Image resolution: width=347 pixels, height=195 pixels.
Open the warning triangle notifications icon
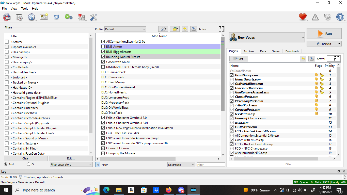(x=315, y=17)
